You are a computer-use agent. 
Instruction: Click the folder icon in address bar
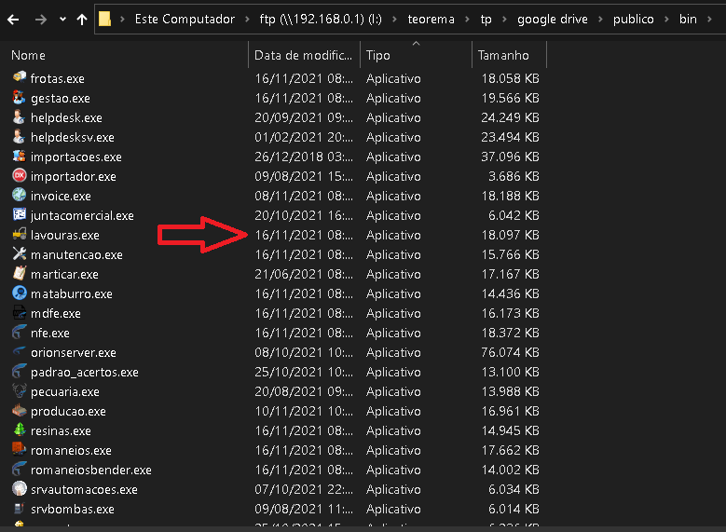pos(105,19)
